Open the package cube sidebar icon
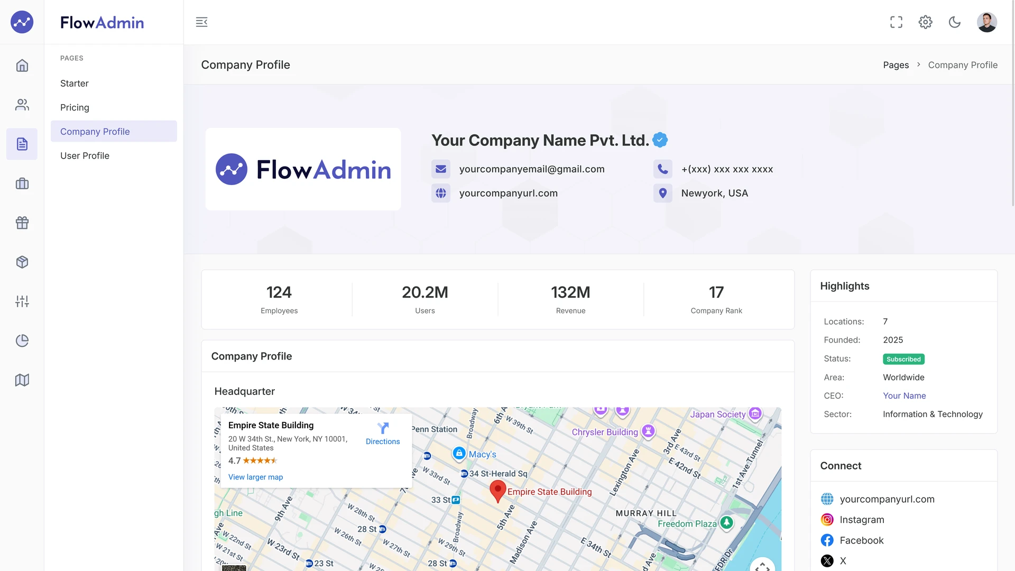This screenshot has height=571, width=1015. 22,262
